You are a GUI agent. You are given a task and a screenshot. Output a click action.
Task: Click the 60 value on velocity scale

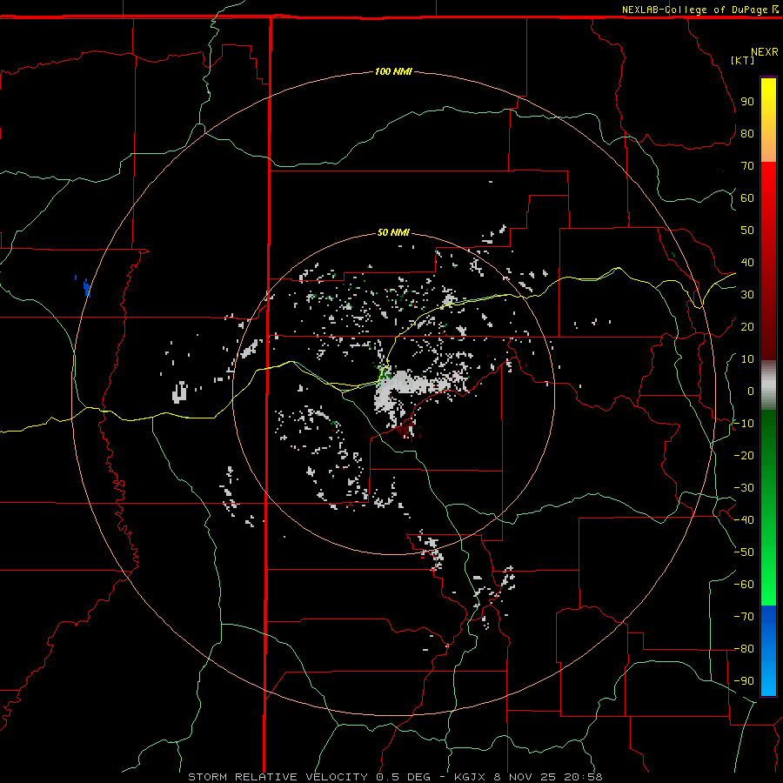pyautogui.click(x=747, y=198)
